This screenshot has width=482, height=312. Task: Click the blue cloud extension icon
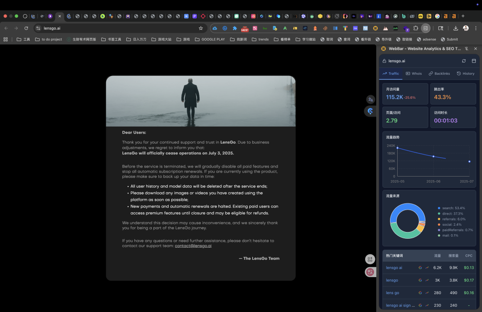(x=215, y=28)
